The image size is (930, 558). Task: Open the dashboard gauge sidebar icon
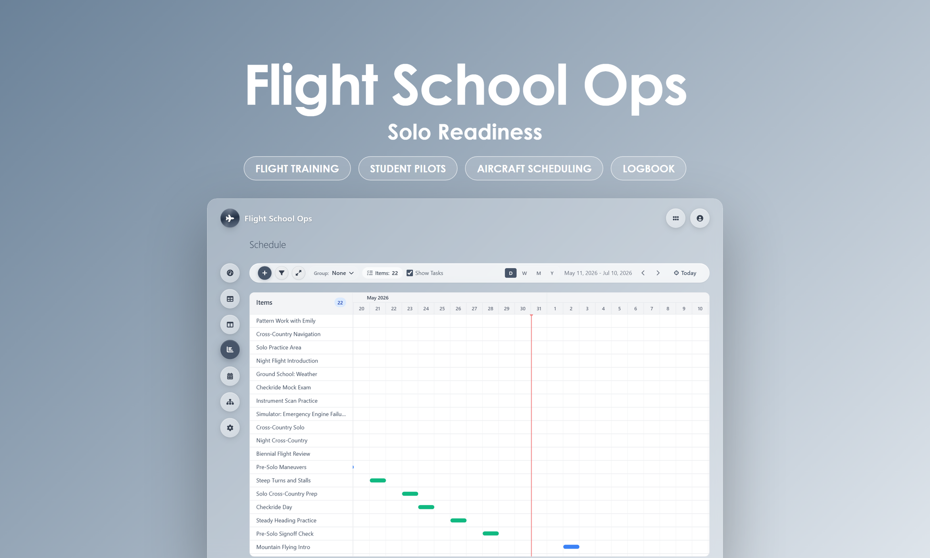[x=230, y=273]
